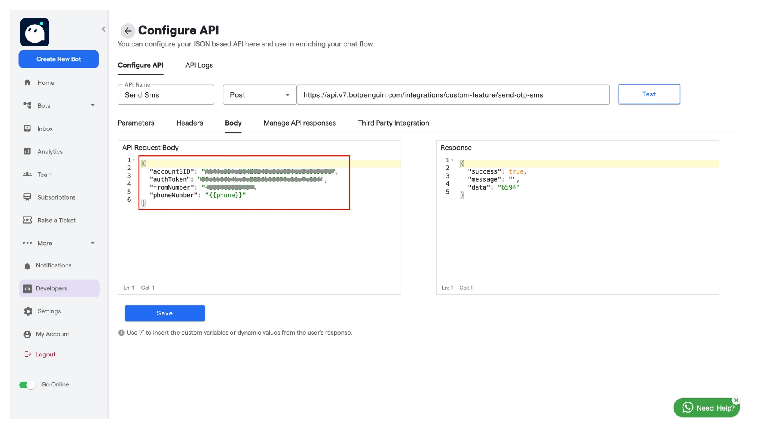Switch to the API Logs tab
The width and height of the screenshot is (765, 443).
[198, 65]
